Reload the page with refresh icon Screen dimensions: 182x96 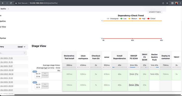pyautogui.click(x=11, y=3)
